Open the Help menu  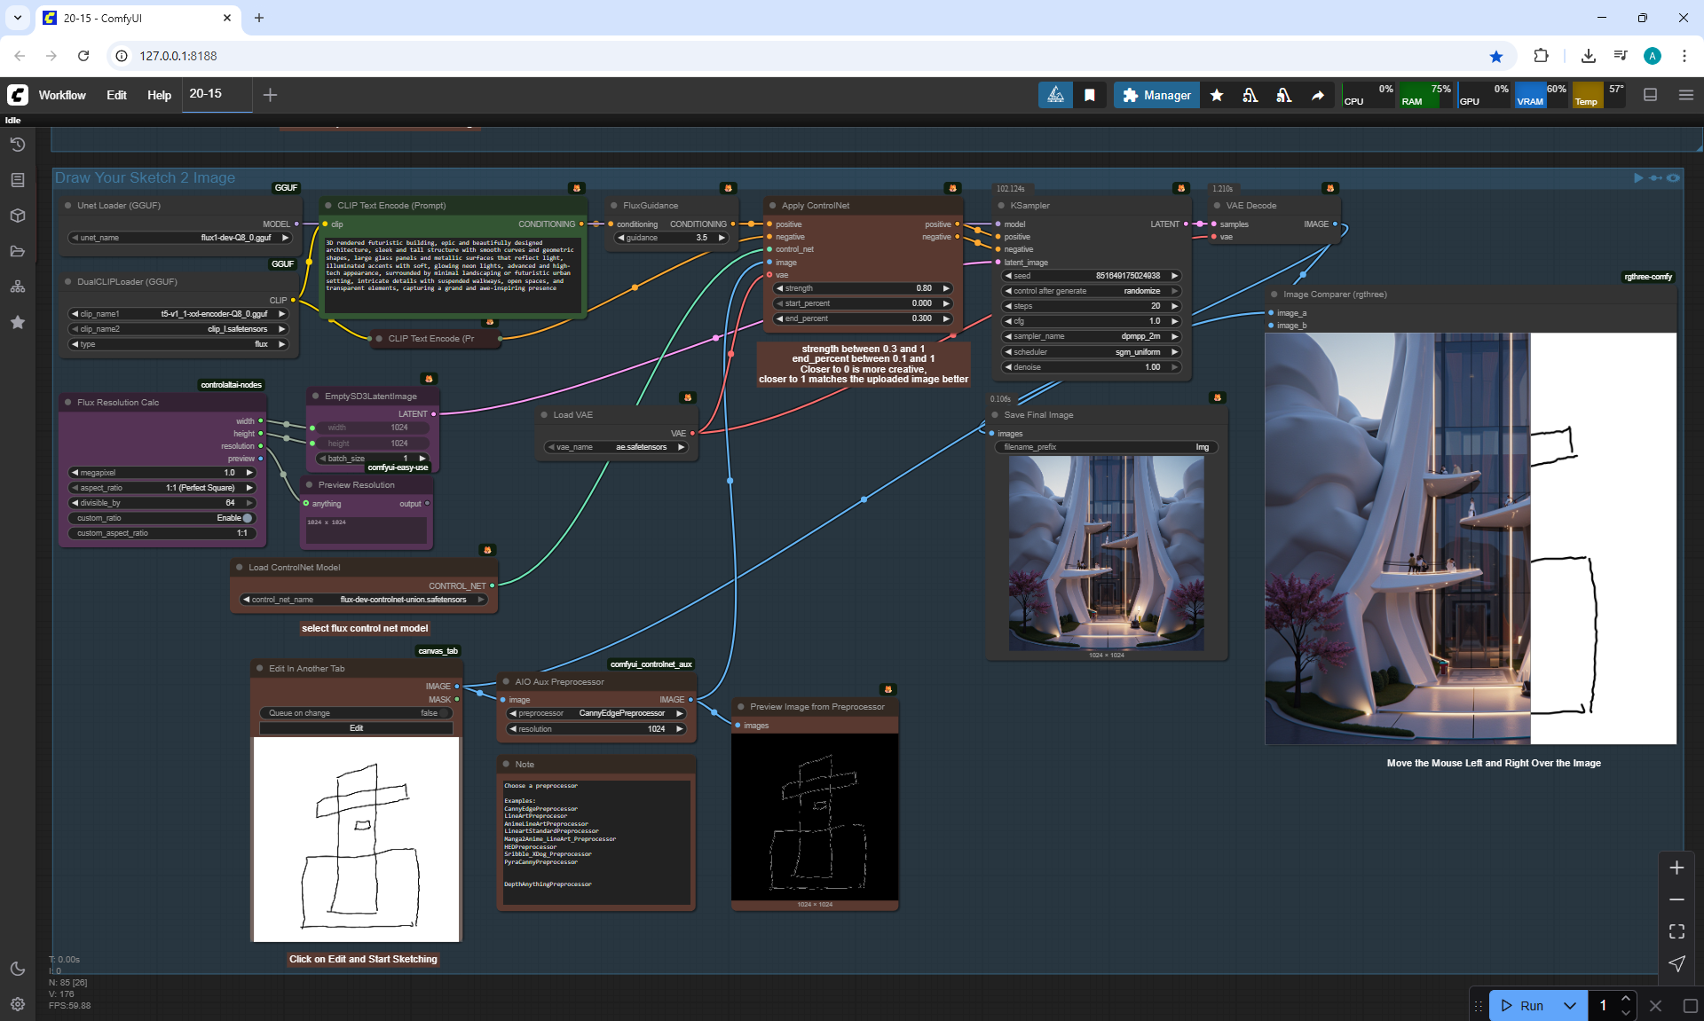coord(159,95)
